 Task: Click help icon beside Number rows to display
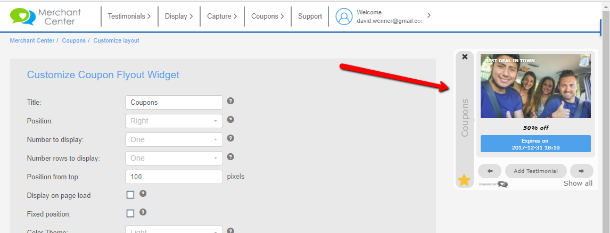(x=230, y=157)
